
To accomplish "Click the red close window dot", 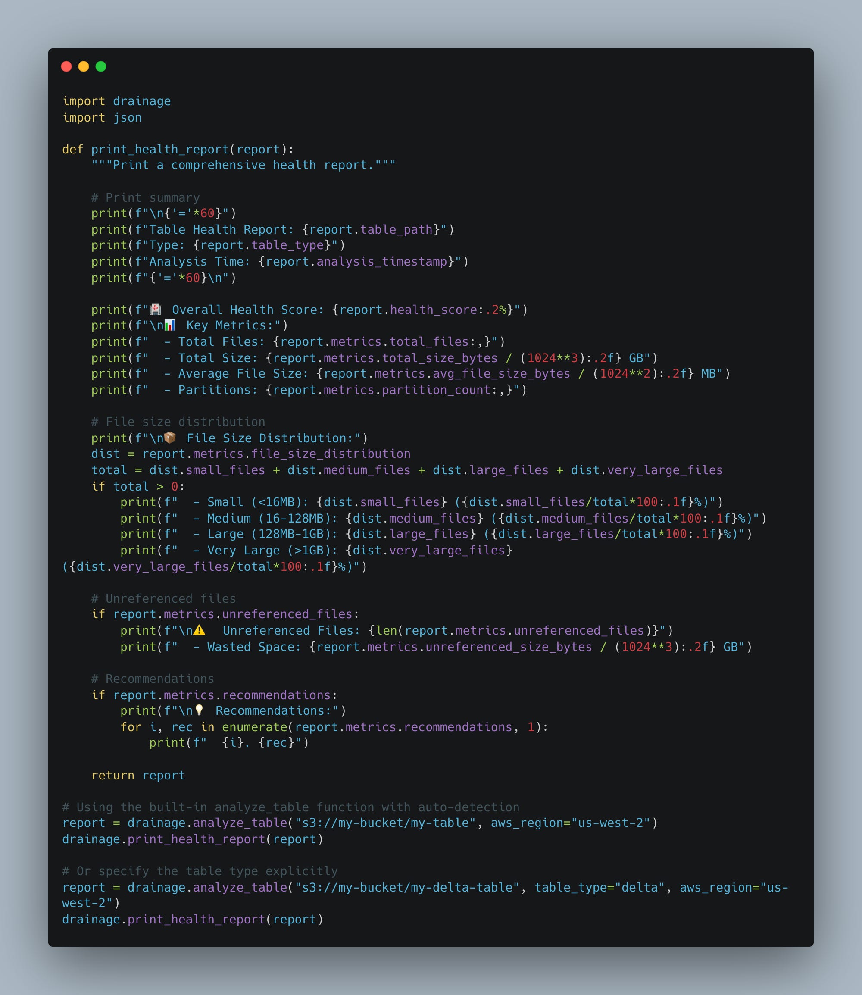I will (x=66, y=66).
